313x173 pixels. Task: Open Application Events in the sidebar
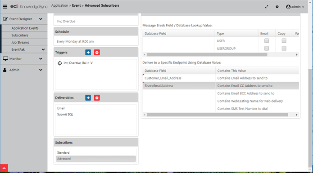point(25,28)
